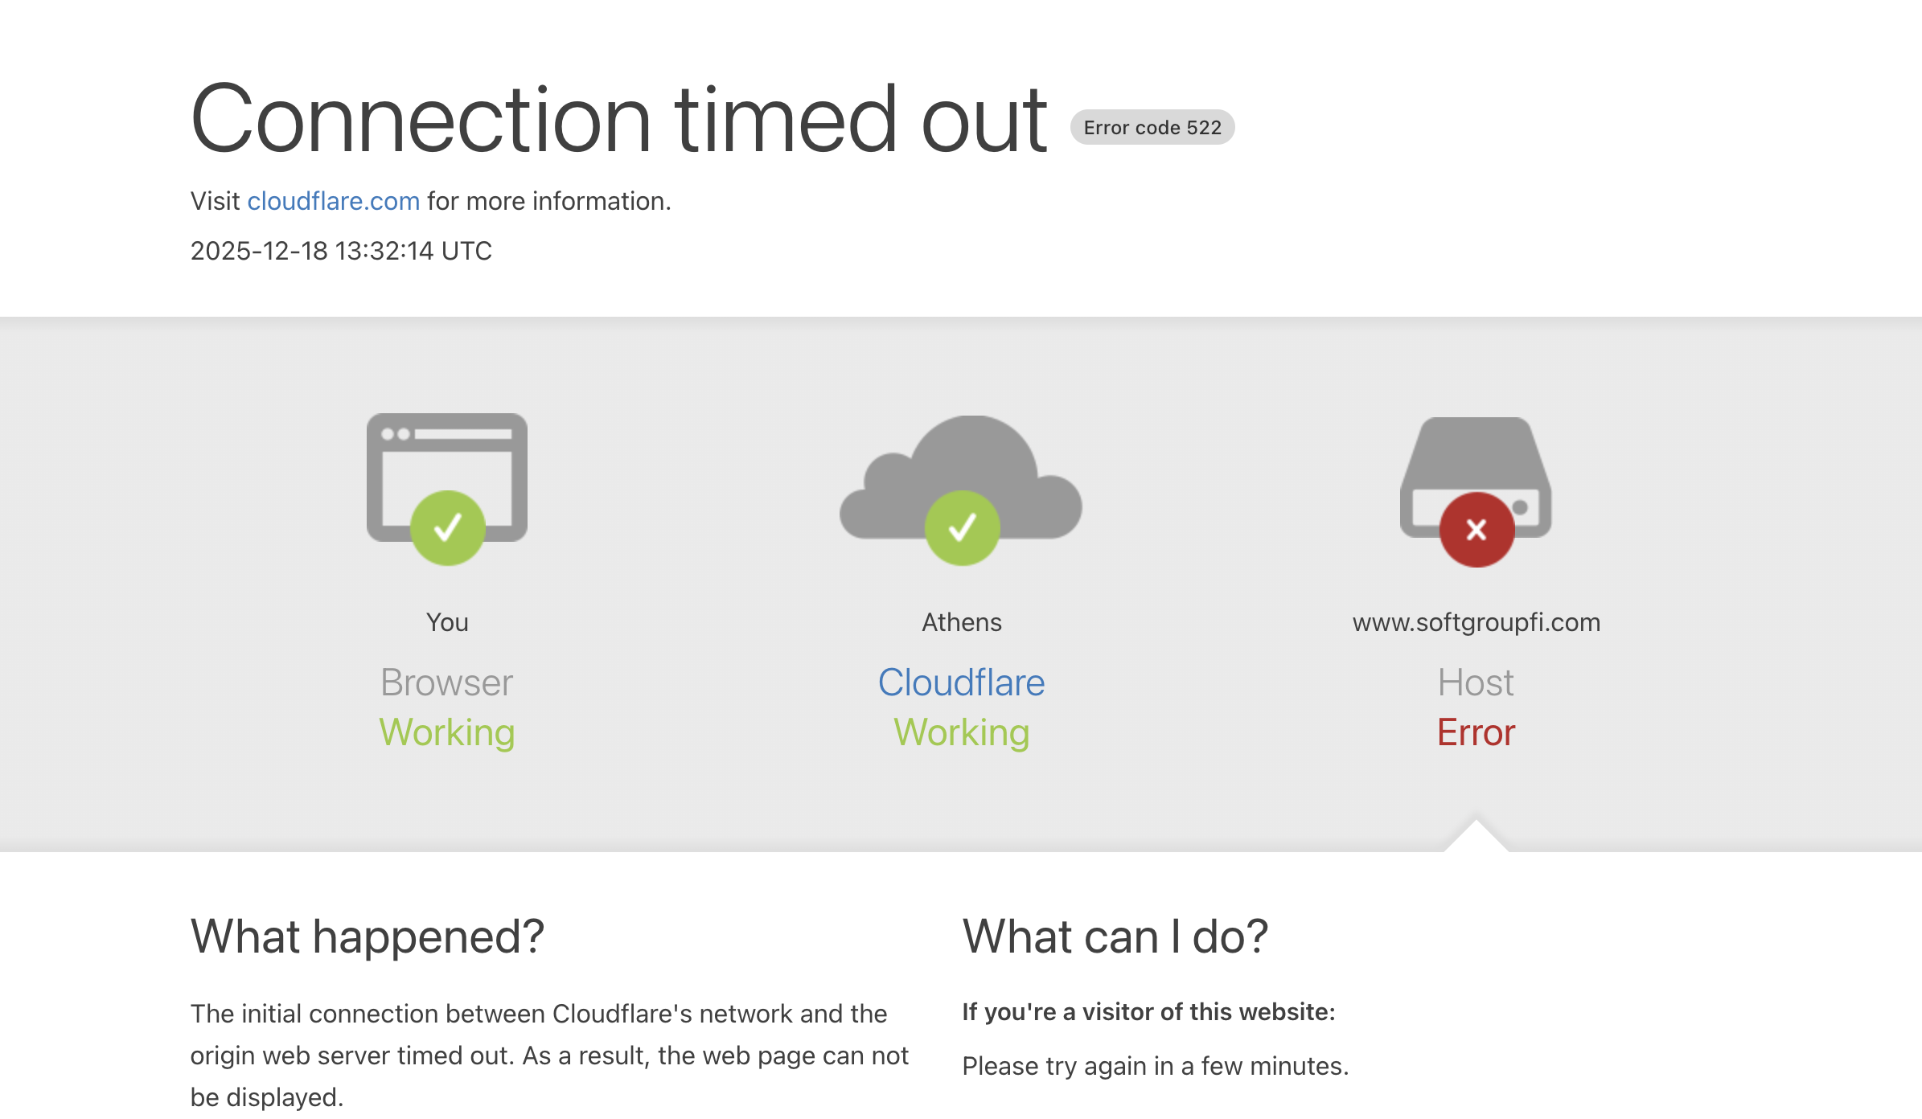Click the red X error badge

tap(1476, 530)
